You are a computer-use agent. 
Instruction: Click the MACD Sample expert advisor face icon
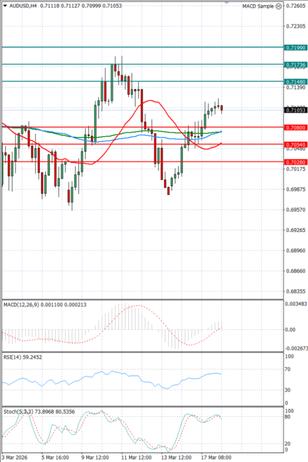pyautogui.click(x=278, y=6)
